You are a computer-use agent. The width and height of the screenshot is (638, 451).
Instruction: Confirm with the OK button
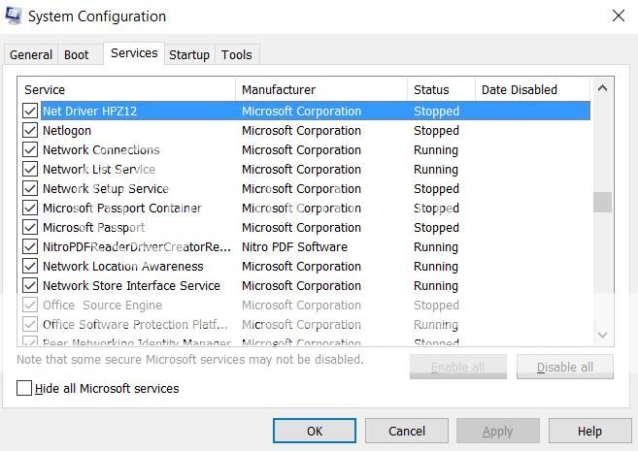315,431
